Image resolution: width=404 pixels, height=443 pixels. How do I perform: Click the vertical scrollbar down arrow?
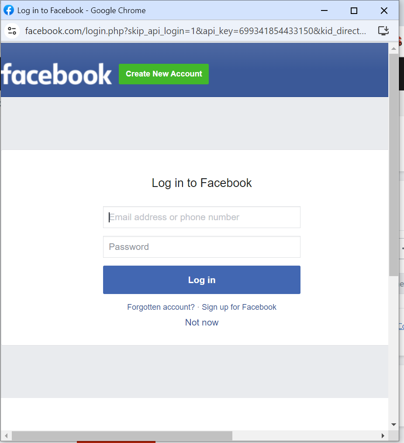click(x=394, y=425)
